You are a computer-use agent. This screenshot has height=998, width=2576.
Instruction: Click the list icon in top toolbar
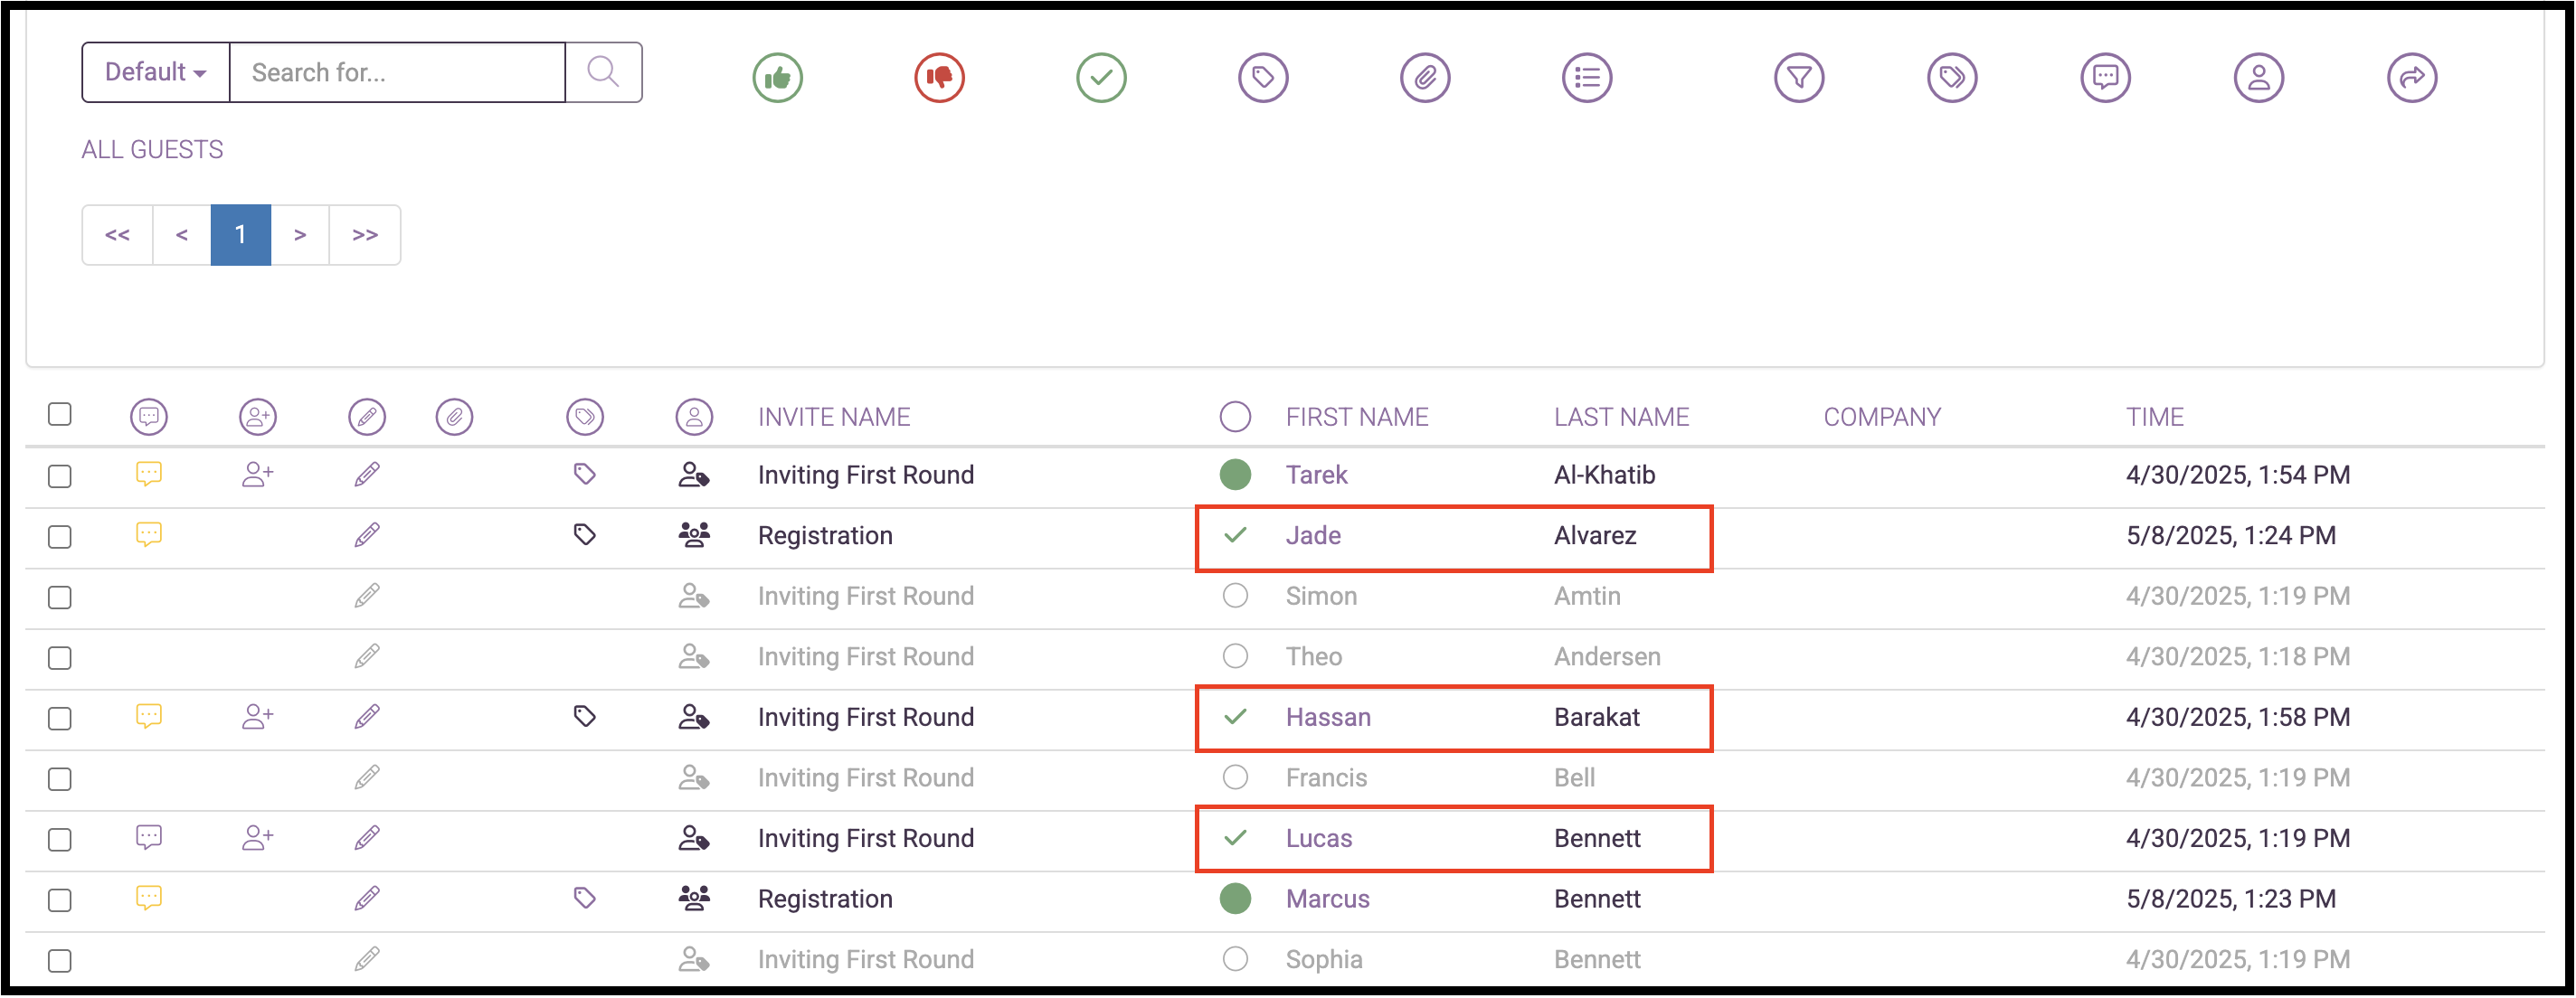pyautogui.click(x=1587, y=77)
